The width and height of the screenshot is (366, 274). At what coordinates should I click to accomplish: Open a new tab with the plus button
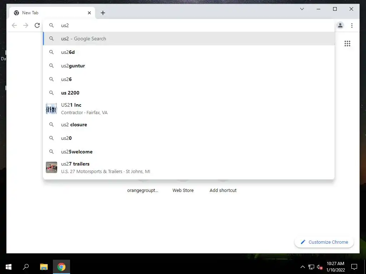pos(103,13)
